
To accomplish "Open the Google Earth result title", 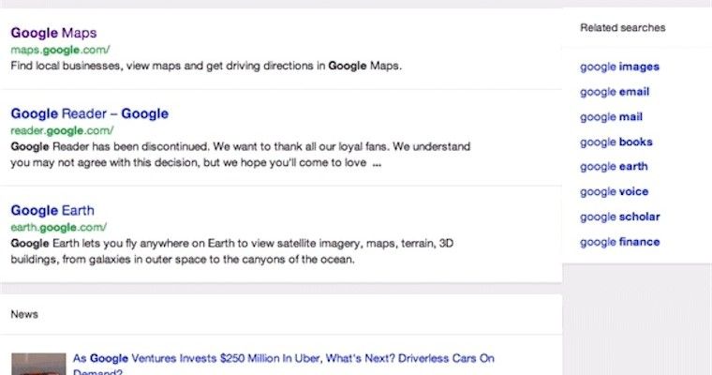I will (x=52, y=210).
